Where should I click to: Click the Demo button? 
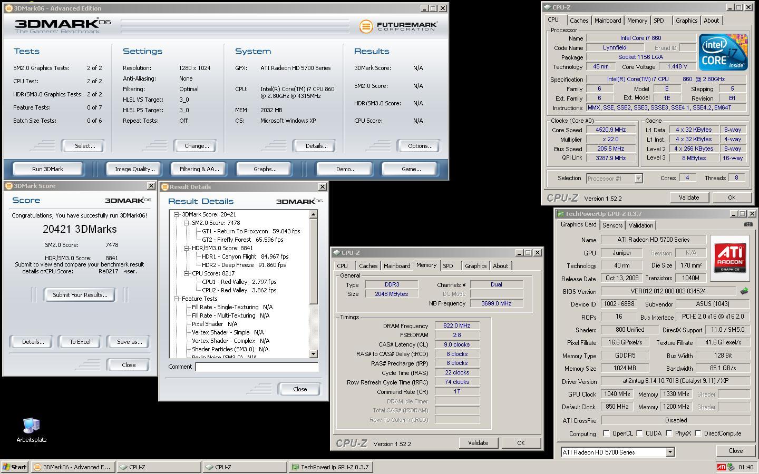pos(345,169)
